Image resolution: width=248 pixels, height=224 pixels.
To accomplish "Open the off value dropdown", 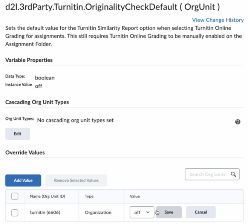I will (x=142, y=212).
